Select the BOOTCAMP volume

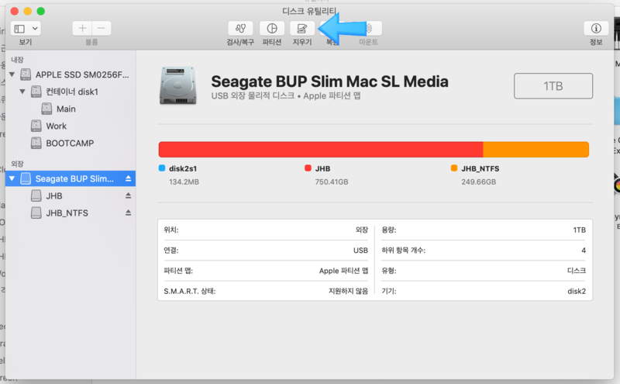point(70,143)
